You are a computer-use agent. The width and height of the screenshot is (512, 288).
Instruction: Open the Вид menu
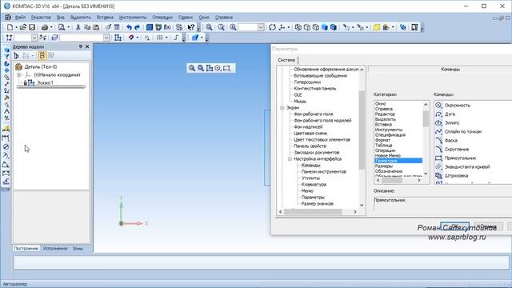coord(61,18)
